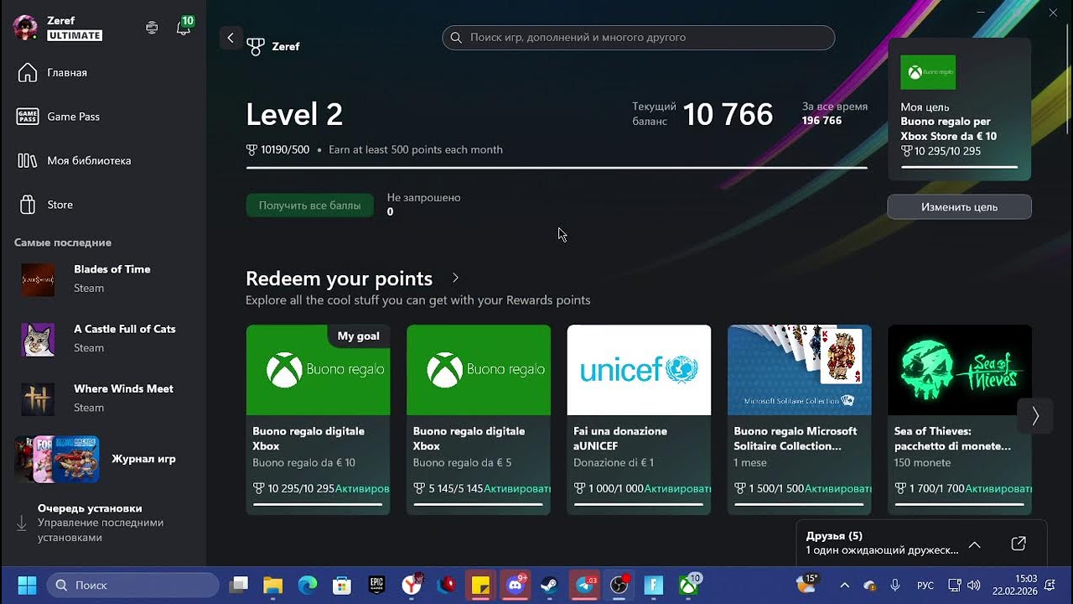1073x604 pixels.
Task: Activate the Sea of Thieves 150 monete reward
Action: pyautogui.click(x=998, y=488)
